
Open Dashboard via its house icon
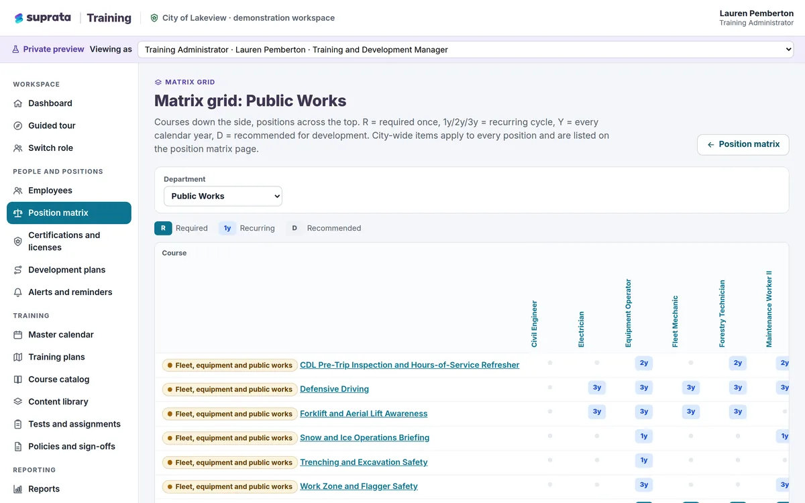pyautogui.click(x=18, y=103)
